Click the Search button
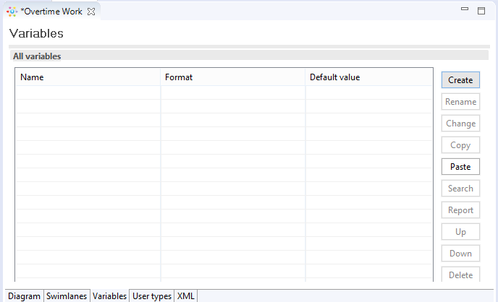Image resolution: width=498 pixels, height=302 pixels. click(x=460, y=189)
